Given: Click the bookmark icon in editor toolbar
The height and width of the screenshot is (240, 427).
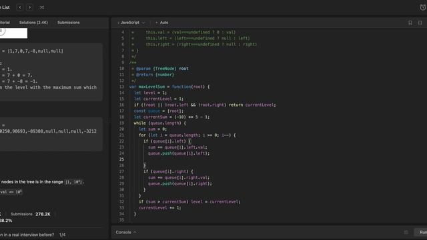Looking at the screenshot, I should (410, 23).
